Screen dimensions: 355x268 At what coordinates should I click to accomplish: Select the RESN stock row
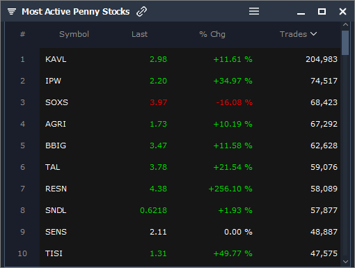point(190,189)
